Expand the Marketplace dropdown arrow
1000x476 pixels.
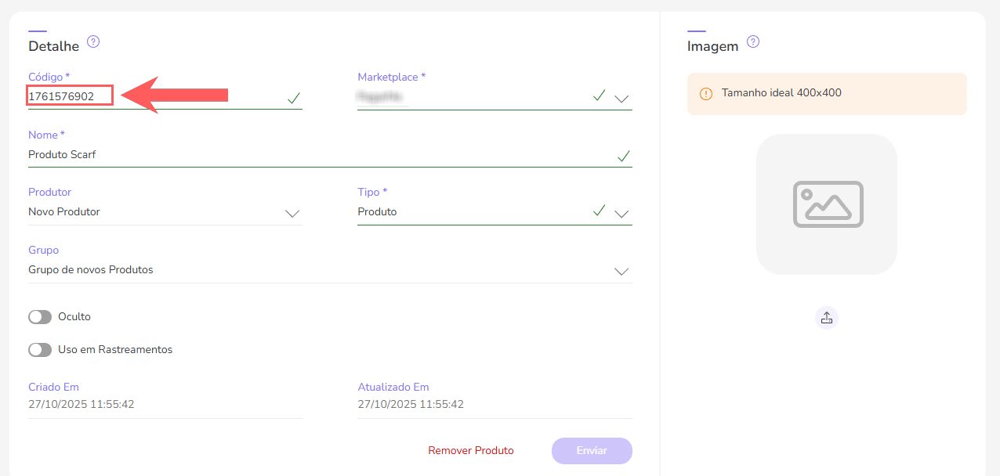click(x=621, y=99)
